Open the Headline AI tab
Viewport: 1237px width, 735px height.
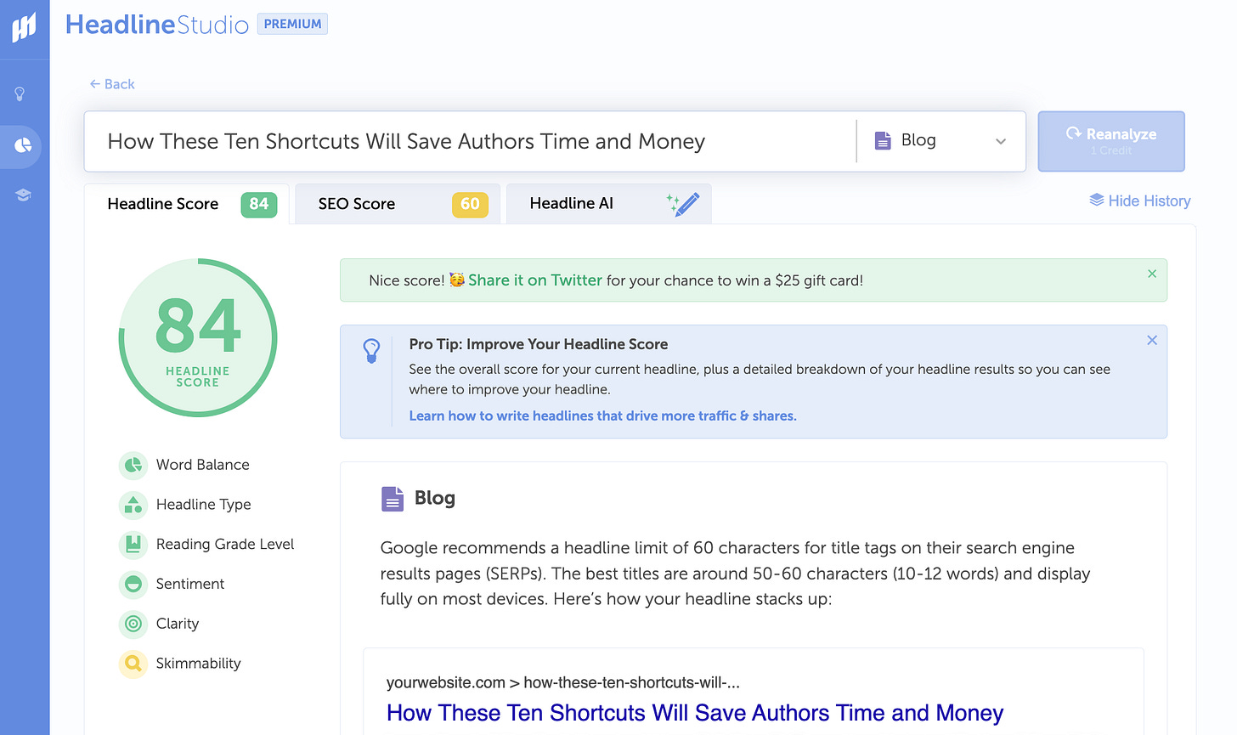pyautogui.click(x=608, y=204)
